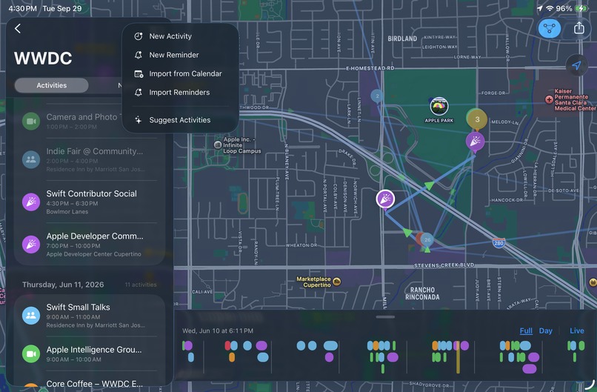Viewport: 597px width, 392px height.
Task: Toggle the route connections button
Action: tap(549, 28)
